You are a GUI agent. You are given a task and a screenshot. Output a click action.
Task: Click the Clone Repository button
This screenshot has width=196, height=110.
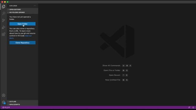click(x=22, y=43)
